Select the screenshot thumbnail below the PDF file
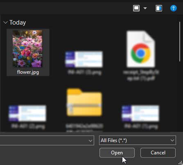 pyautogui.click(x=140, y=113)
